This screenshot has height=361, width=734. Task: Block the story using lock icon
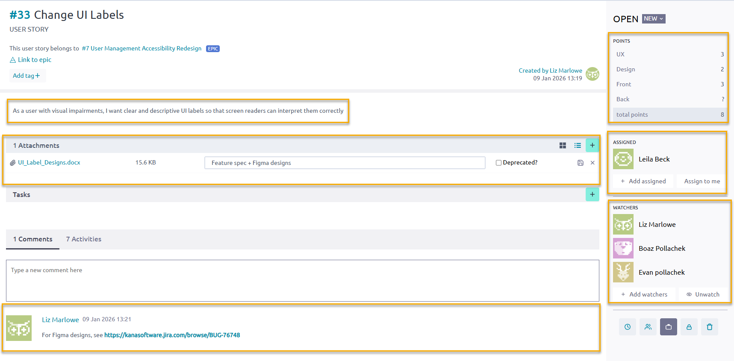click(689, 327)
